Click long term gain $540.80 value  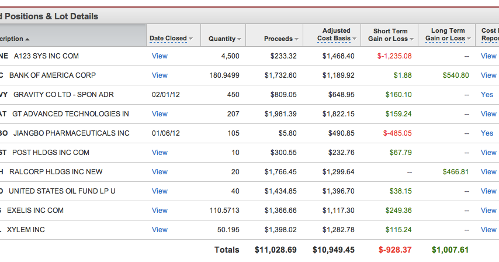tap(456, 75)
